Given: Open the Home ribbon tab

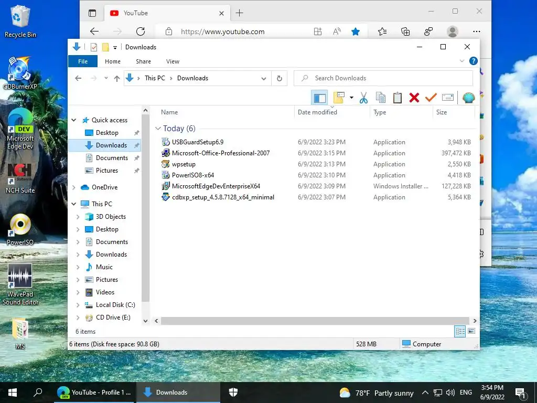Looking at the screenshot, I should [113, 61].
